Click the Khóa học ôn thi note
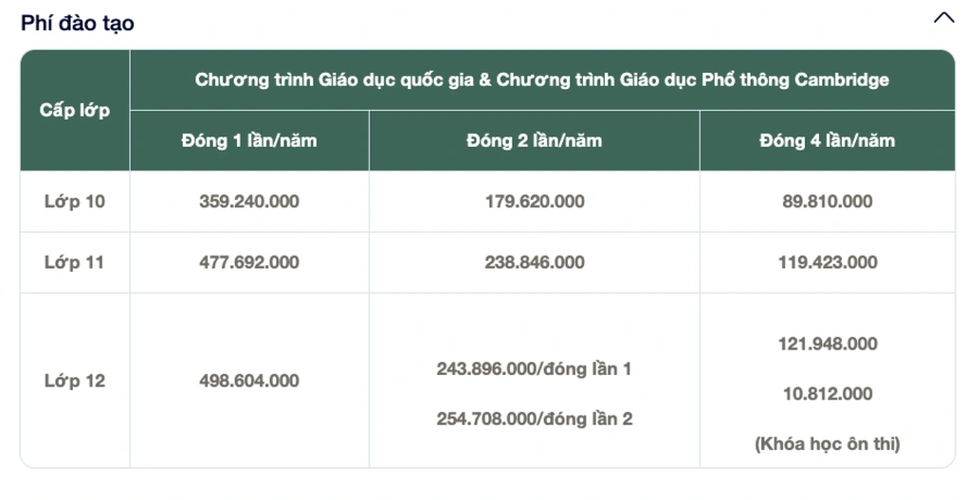 coord(828,443)
